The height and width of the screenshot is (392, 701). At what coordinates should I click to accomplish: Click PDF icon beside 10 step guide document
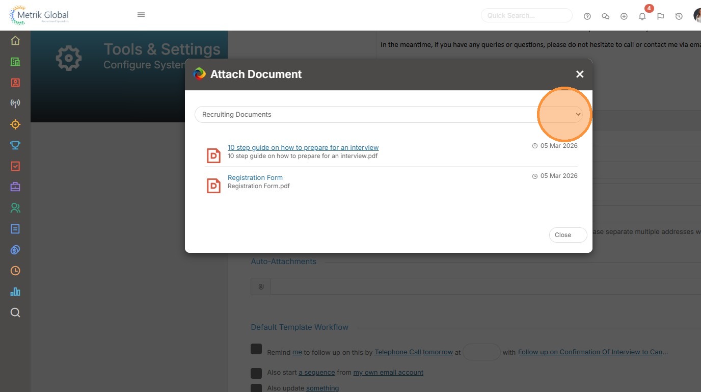click(213, 155)
